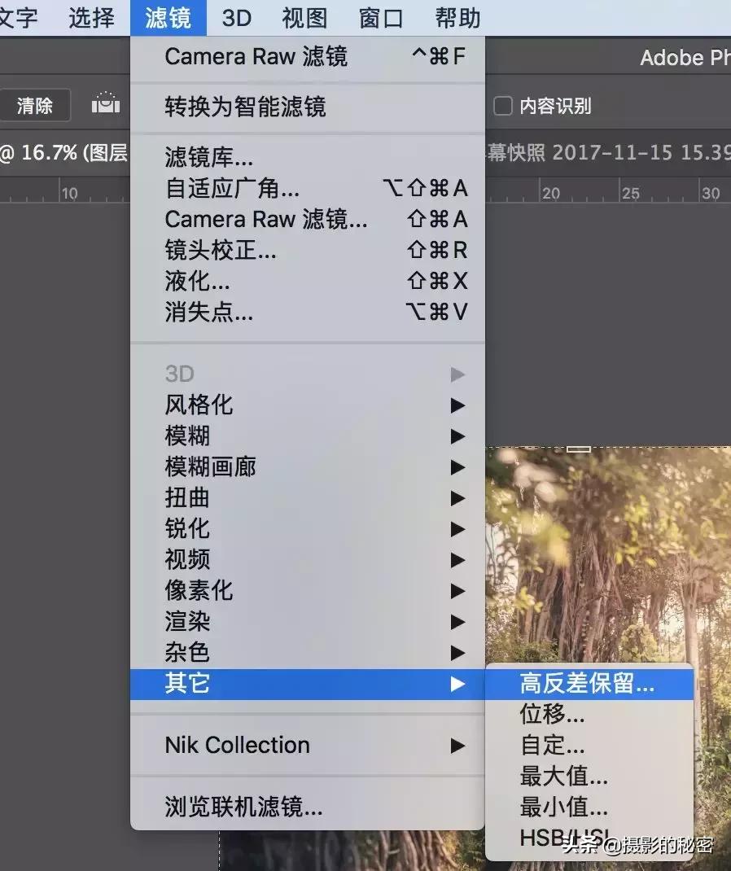Open the 高反差保留 filter

(584, 685)
